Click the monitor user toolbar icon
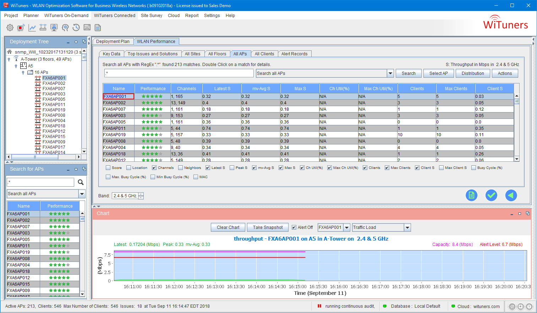Screen dimensions: 537x313 click(54, 28)
